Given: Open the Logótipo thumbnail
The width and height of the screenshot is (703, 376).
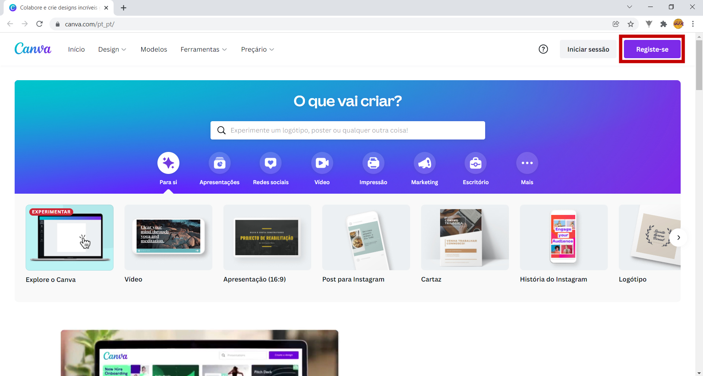Looking at the screenshot, I should pyautogui.click(x=650, y=238).
